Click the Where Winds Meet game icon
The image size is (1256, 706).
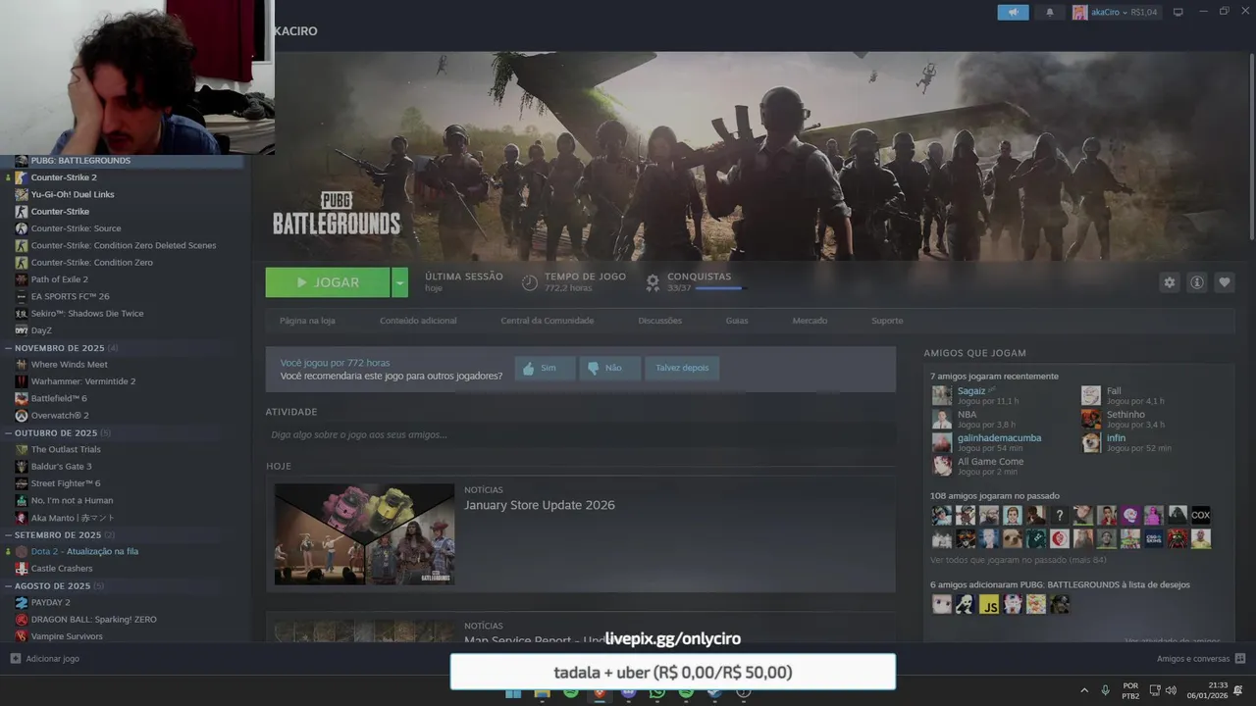[x=22, y=365]
